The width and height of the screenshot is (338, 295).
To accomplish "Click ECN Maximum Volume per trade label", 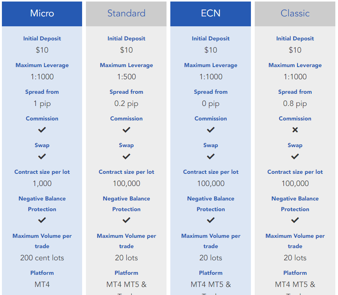I will (x=211, y=241).
